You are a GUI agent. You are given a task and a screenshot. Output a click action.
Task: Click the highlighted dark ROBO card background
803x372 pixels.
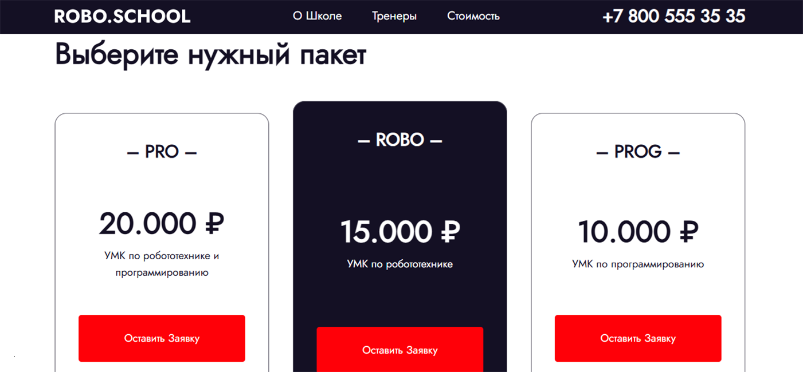(x=400, y=183)
